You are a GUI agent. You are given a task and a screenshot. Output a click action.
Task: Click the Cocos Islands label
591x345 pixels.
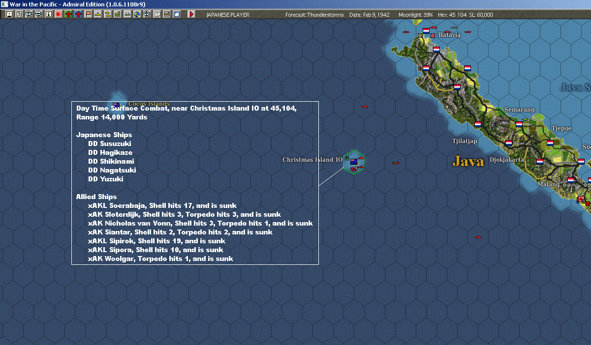tap(149, 104)
